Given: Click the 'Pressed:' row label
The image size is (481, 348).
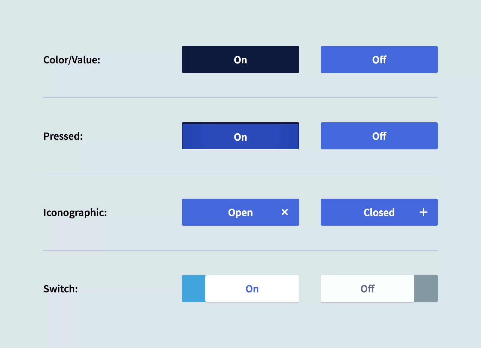Looking at the screenshot, I should click(63, 136).
